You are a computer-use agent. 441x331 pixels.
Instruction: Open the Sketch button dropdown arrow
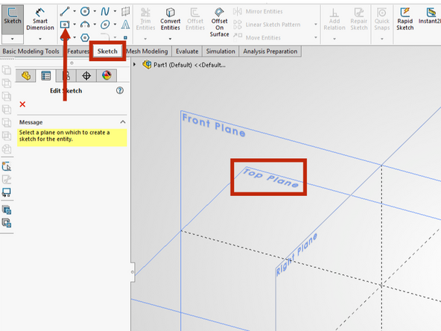[x=13, y=39]
